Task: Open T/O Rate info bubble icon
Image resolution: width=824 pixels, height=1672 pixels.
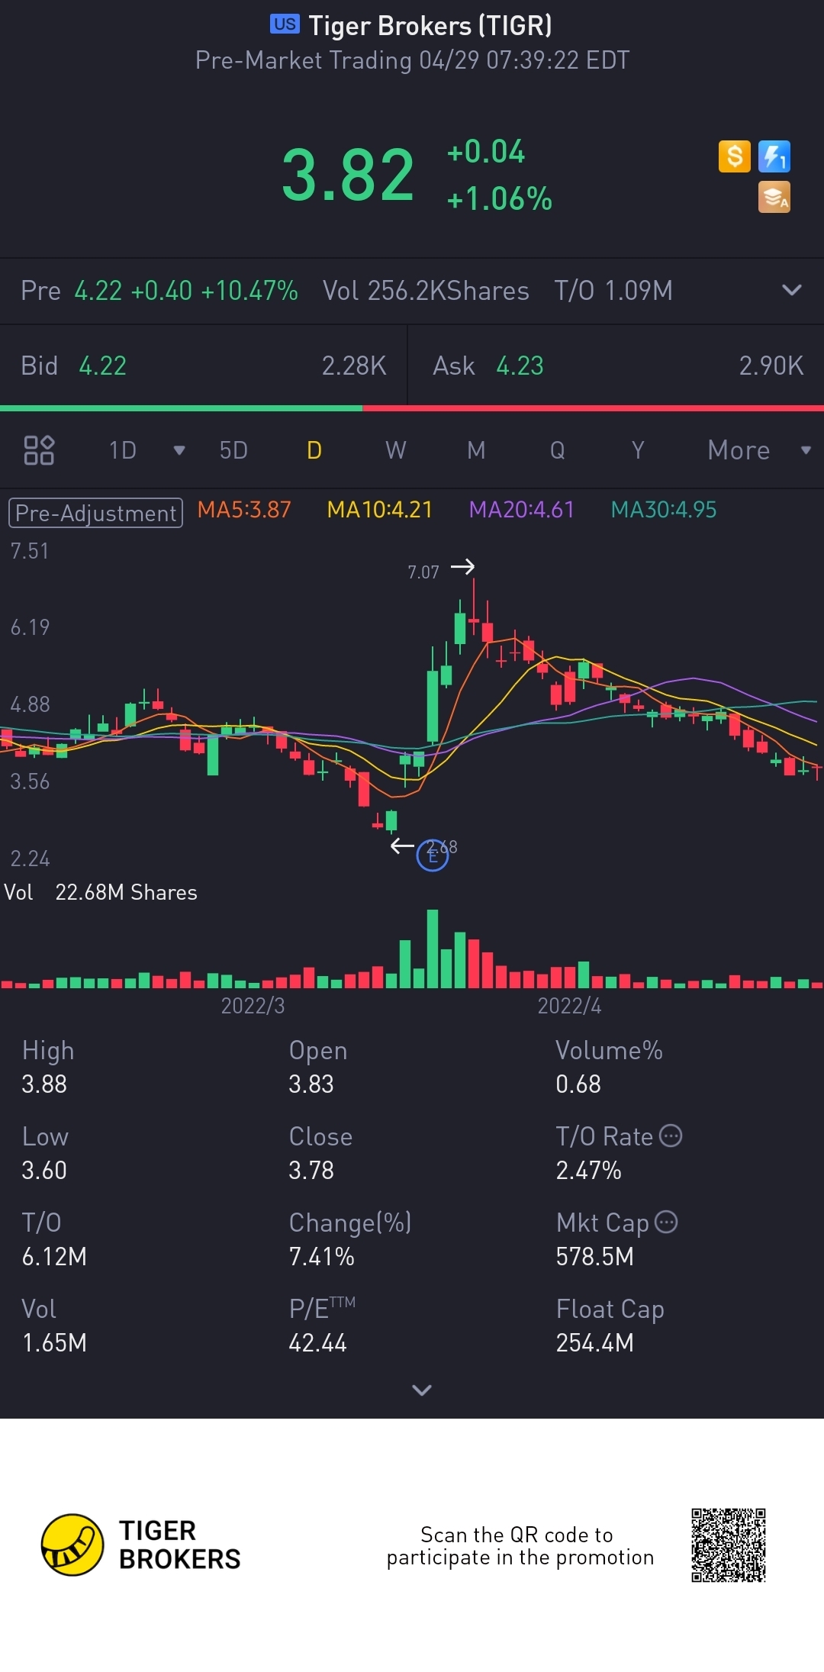Action: coord(671,1136)
